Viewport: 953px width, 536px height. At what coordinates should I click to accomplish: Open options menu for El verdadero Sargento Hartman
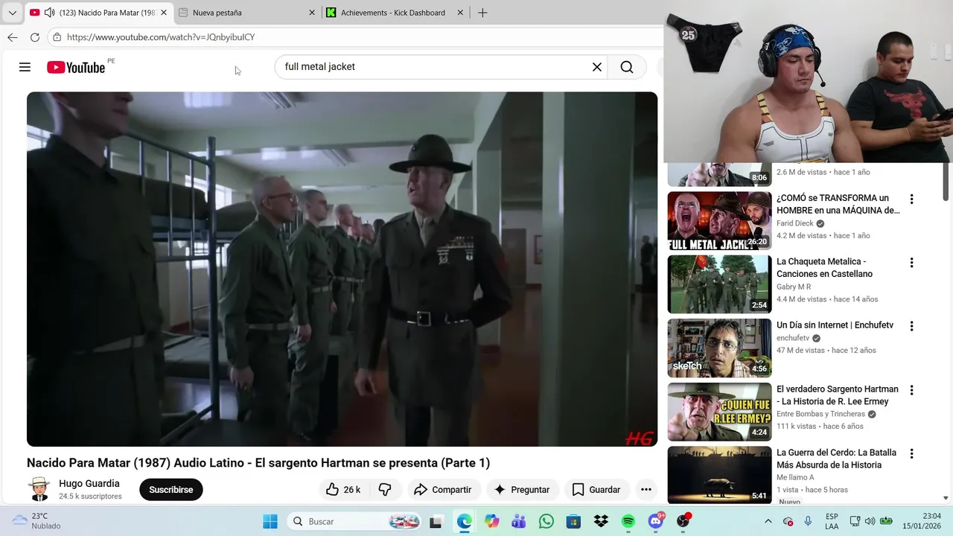point(911,390)
